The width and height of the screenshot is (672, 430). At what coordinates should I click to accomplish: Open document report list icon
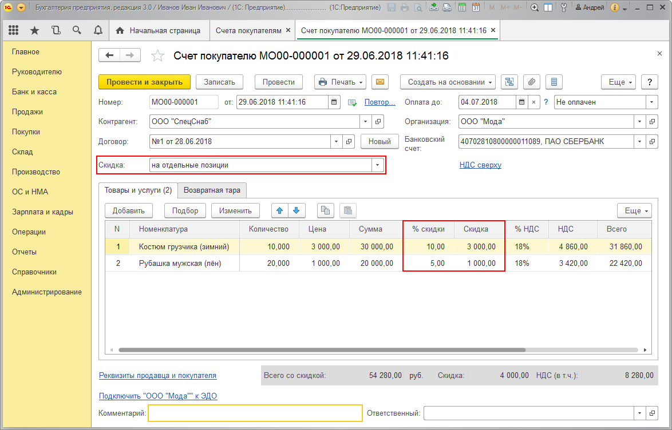[x=554, y=82]
